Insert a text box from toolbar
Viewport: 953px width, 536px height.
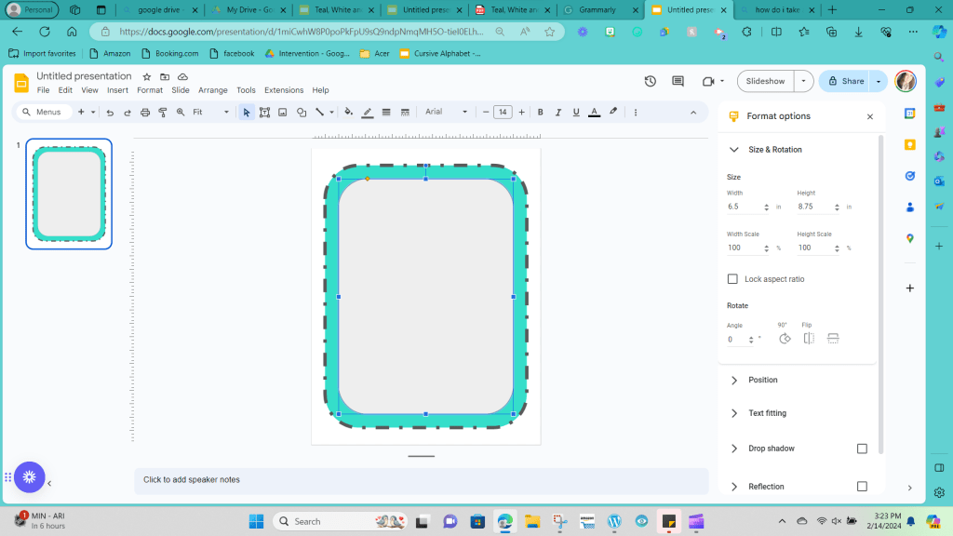[x=264, y=113]
